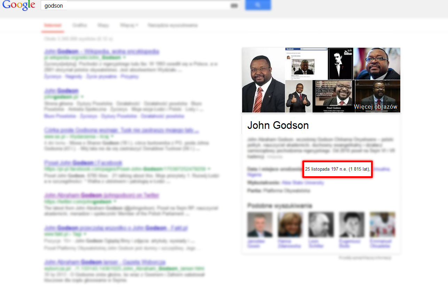Expand arrow next to the facebook.com URL
The image size is (448, 288).
(209, 169)
